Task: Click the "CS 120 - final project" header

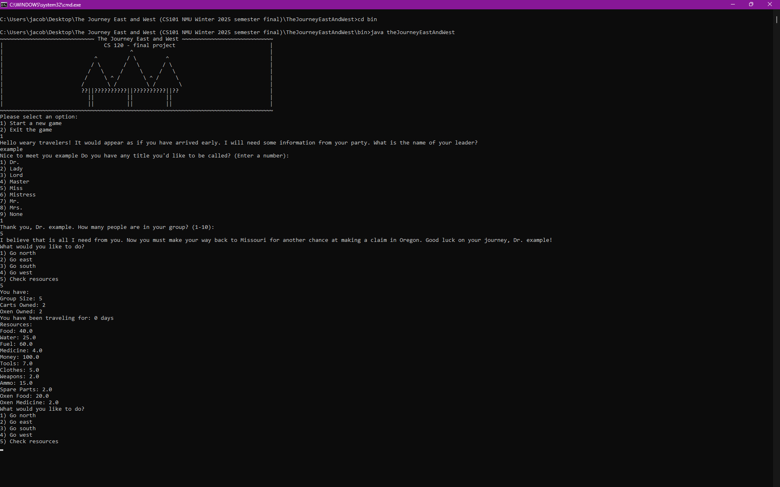Action: pyautogui.click(x=139, y=45)
